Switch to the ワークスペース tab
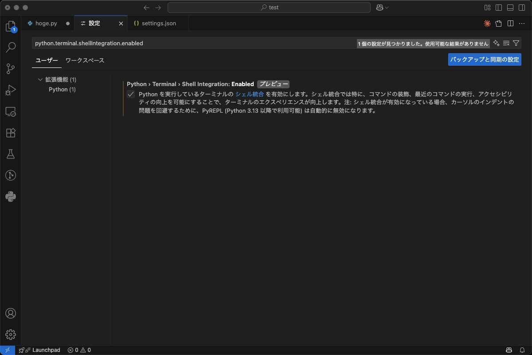The width and height of the screenshot is (532, 355). [x=84, y=60]
